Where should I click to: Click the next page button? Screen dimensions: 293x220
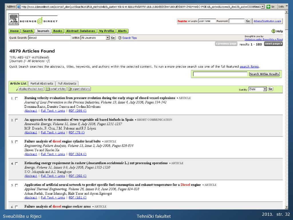click(273, 44)
